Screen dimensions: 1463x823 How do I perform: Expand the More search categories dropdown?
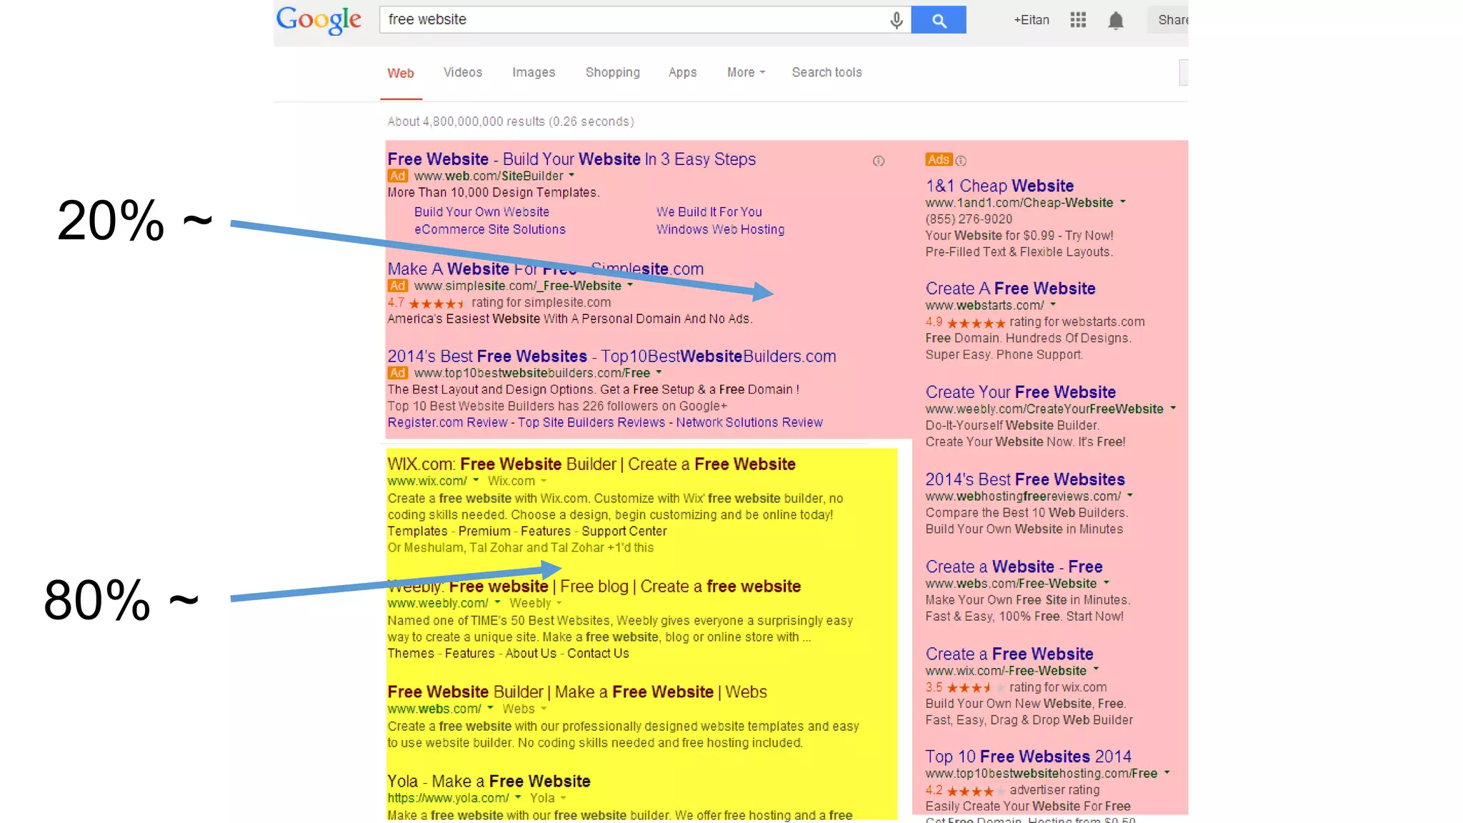click(746, 72)
